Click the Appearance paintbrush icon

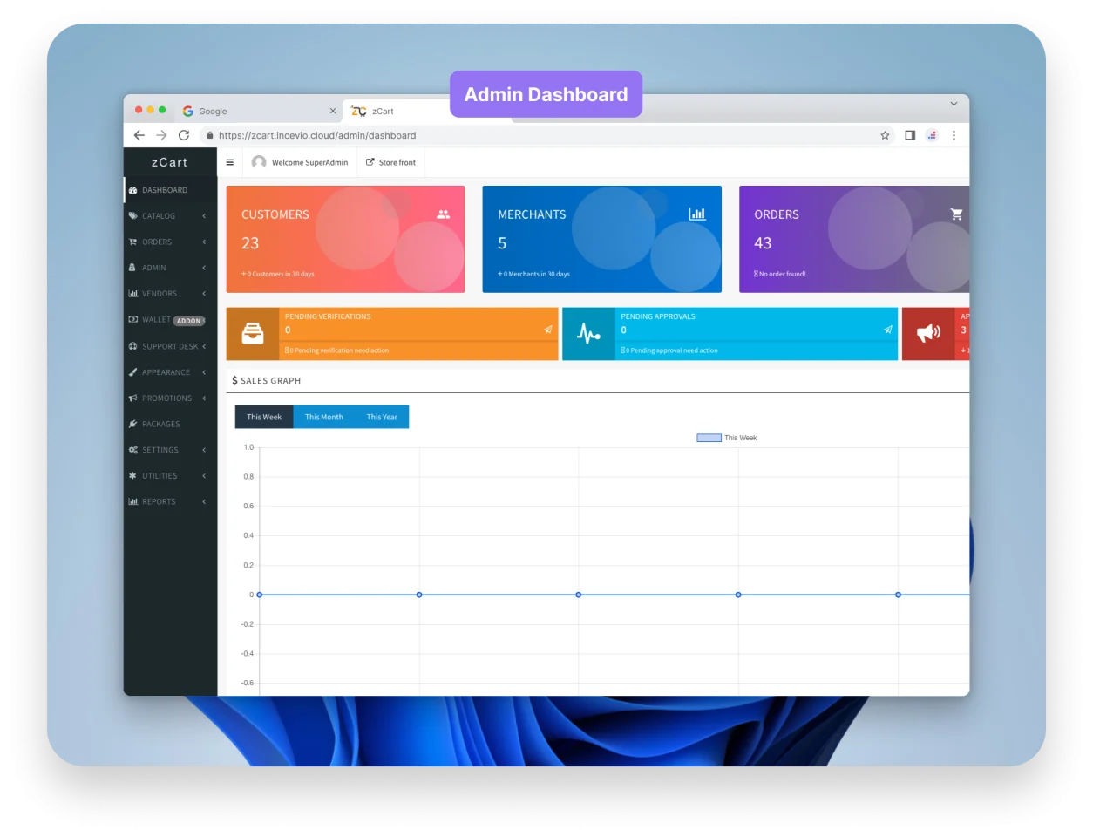click(x=132, y=372)
